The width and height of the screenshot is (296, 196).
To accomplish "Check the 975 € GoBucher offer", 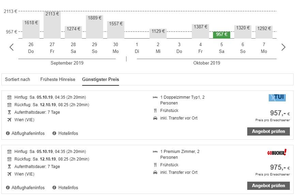I will click(268, 186).
